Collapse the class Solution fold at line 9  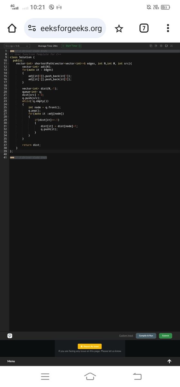coord(7,57)
